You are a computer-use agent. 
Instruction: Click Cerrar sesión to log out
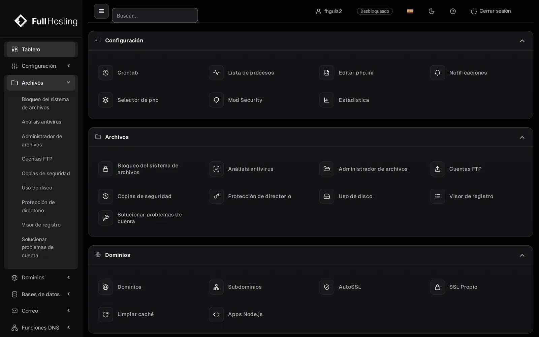(490, 11)
